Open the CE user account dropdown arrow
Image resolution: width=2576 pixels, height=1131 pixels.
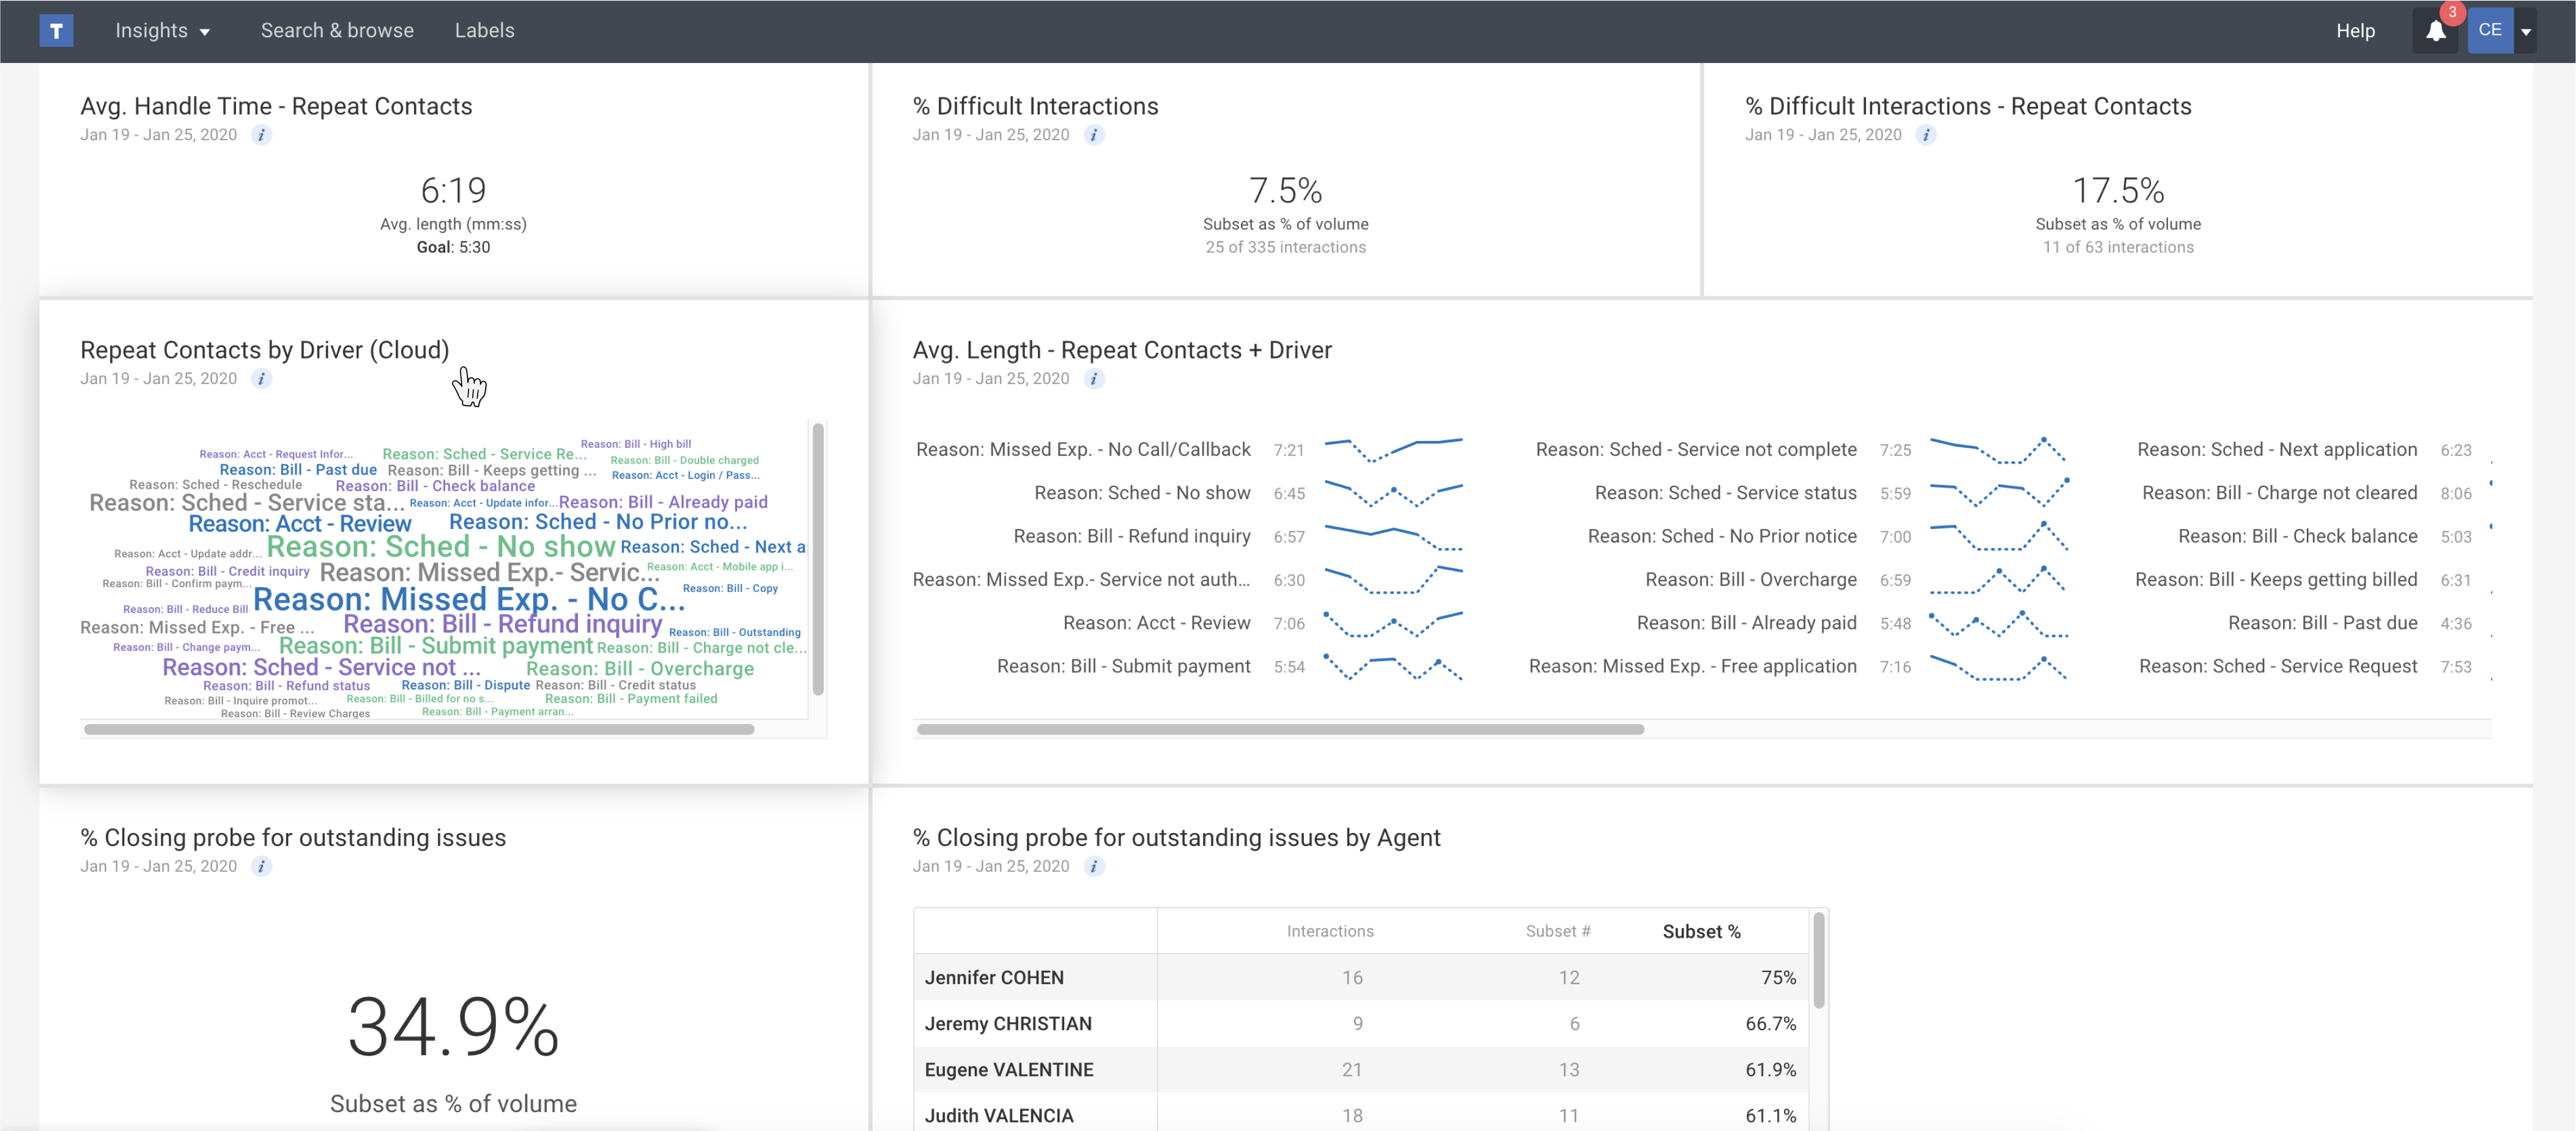click(2526, 31)
